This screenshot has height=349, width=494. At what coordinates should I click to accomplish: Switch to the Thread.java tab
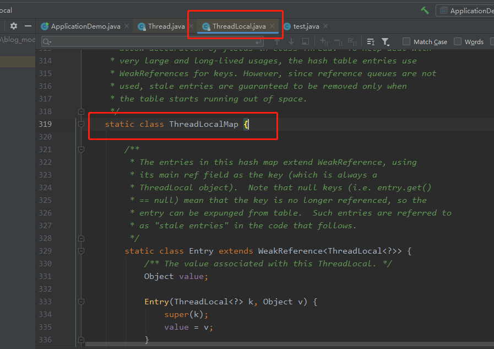click(x=166, y=26)
